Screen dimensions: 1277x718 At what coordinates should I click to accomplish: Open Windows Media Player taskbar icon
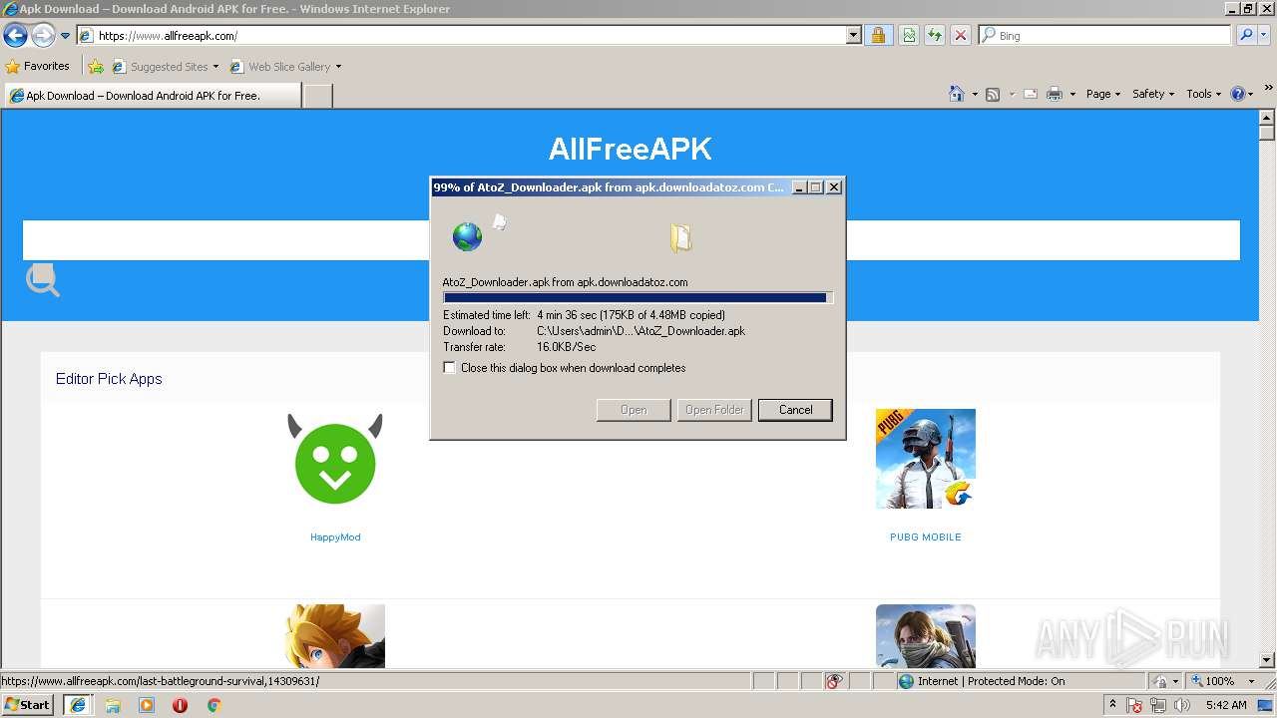tap(147, 705)
